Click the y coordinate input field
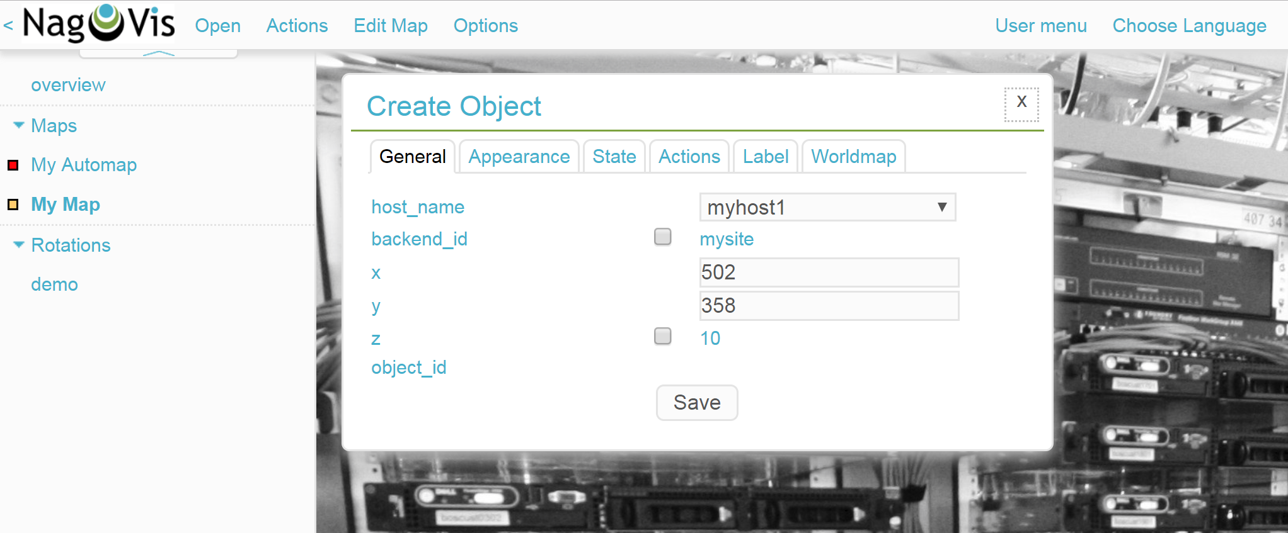 pyautogui.click(x=828, y=305)
